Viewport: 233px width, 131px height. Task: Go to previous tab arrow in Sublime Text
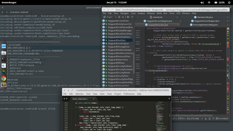pyautogui.click(x=64, y=99)
